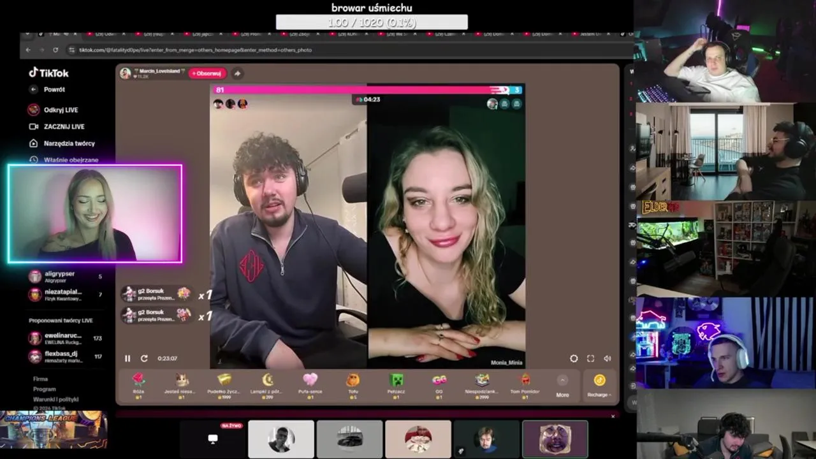816x459 pixels.
Task: Select the NA ŻYWO screen share tile
Action: (x=213, y=439)
